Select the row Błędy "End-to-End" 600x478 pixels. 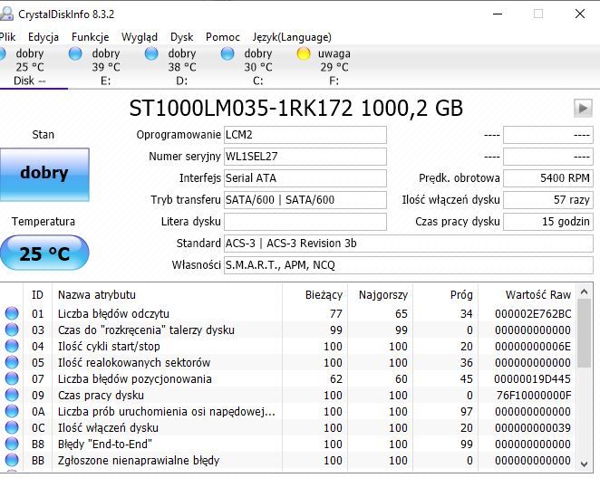[288, 444]
